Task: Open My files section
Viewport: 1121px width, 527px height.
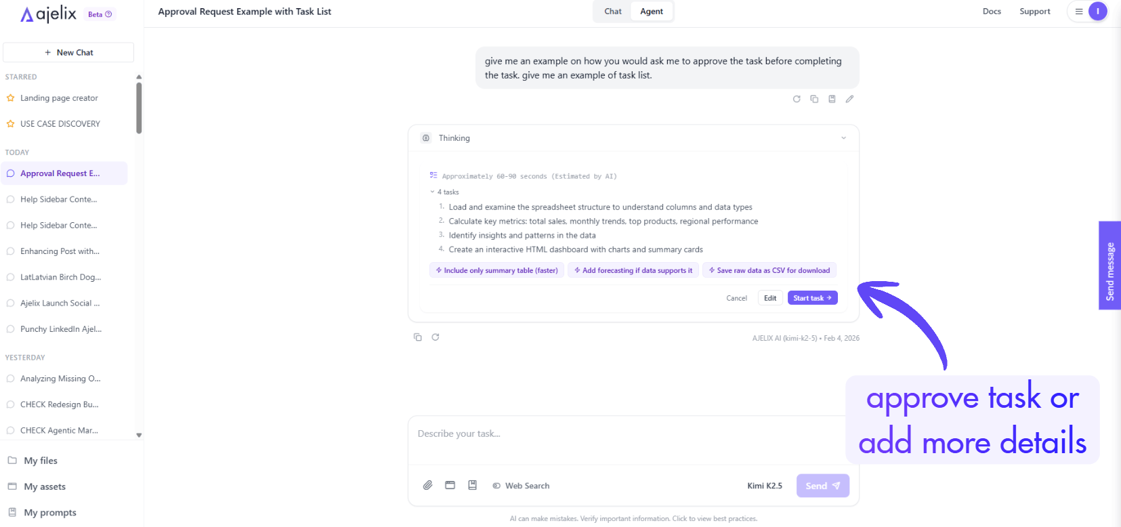Action: click(41, 461)
